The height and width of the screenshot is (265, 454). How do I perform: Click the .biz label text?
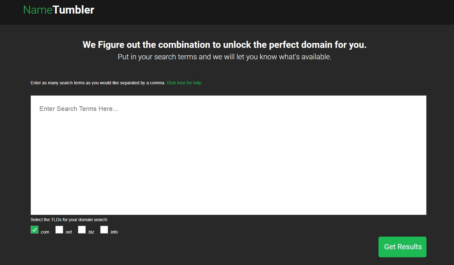91,232
